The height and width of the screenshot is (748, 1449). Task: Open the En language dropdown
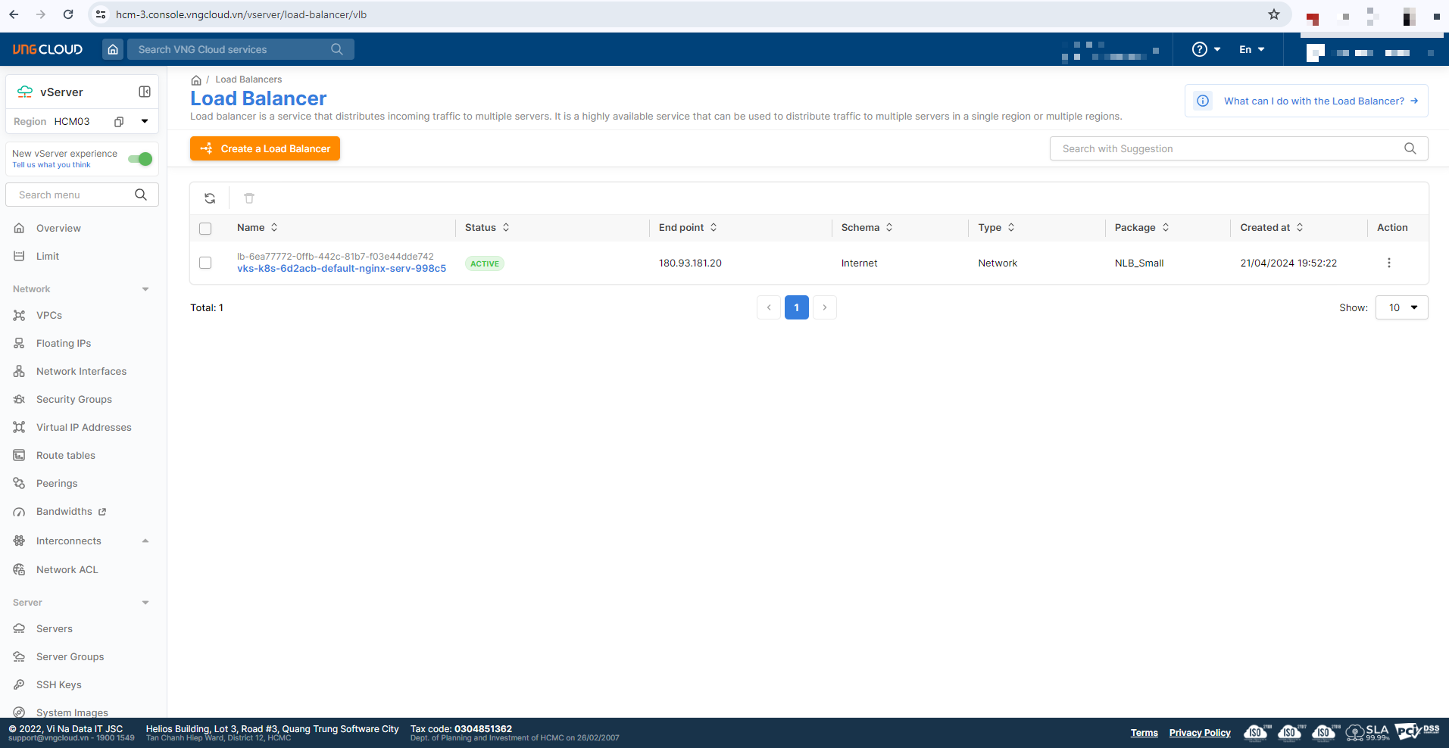tap(1251, 49)
